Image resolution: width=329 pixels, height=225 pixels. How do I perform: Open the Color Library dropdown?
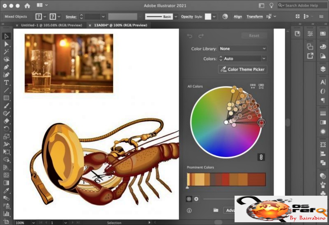(242, 49)
